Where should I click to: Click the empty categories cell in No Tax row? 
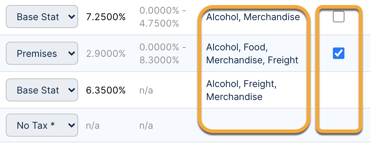tap(253, 120)
